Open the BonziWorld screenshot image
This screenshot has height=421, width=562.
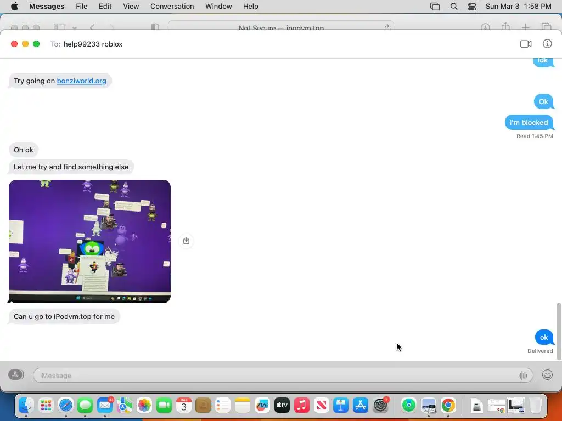[89, 241]
